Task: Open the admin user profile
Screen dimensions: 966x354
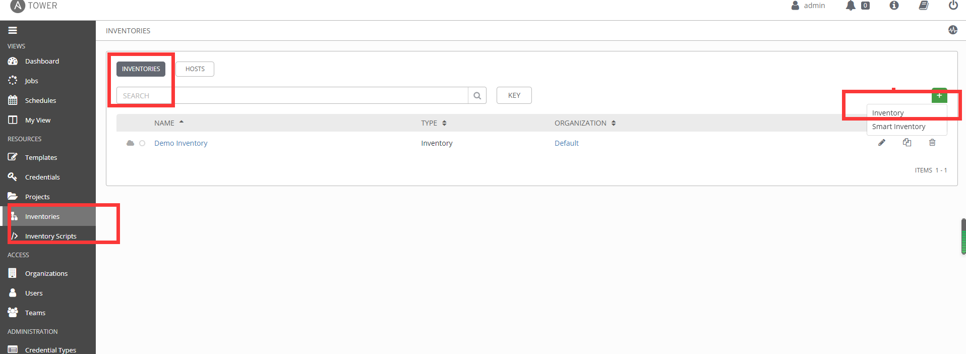Action: coord(808,6)
